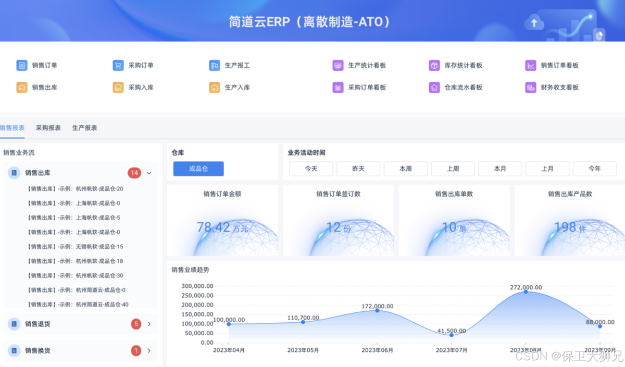The image size is (625, 367).
Task: Open row 杭州帆软-成品仓-30
Action: 75,275
